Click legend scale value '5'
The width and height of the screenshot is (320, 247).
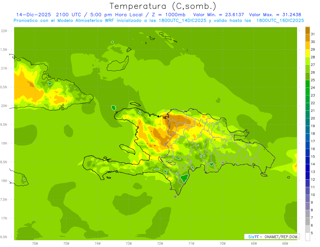pyautogui.click(x=312, y=233)
